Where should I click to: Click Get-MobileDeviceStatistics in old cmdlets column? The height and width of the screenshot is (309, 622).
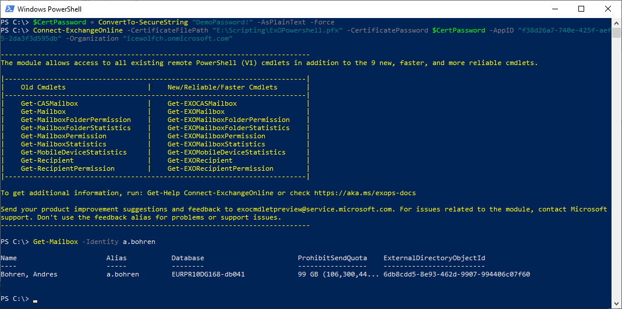pos(74,152)
